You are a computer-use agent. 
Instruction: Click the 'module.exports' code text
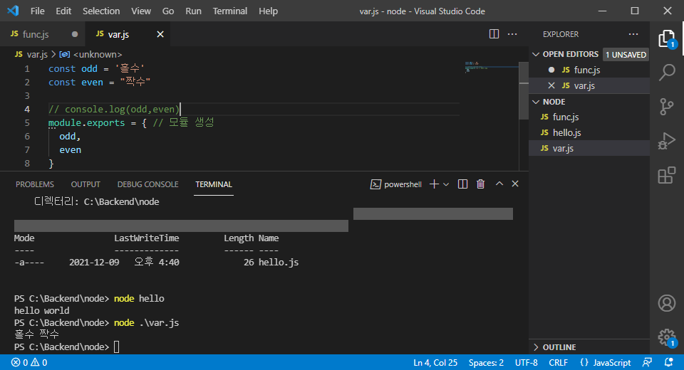coord(86,123)
